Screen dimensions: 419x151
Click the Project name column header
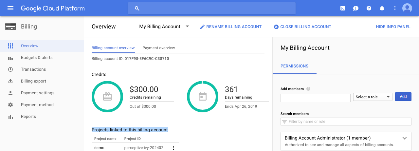coord(105,139)
